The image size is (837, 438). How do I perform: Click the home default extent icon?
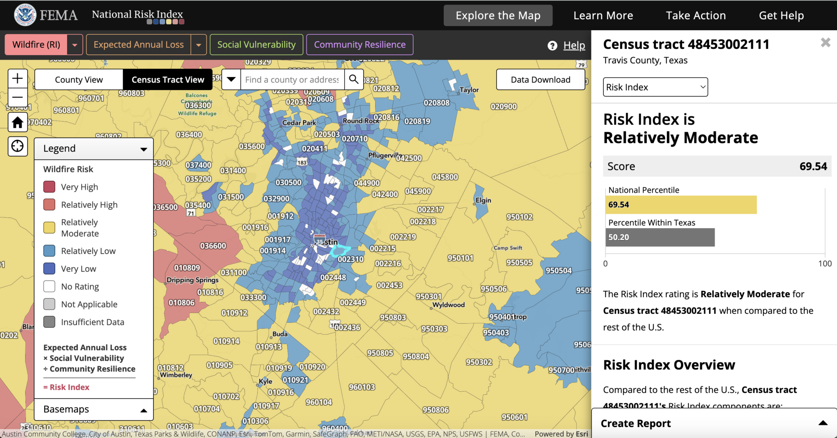coord(18,122)
